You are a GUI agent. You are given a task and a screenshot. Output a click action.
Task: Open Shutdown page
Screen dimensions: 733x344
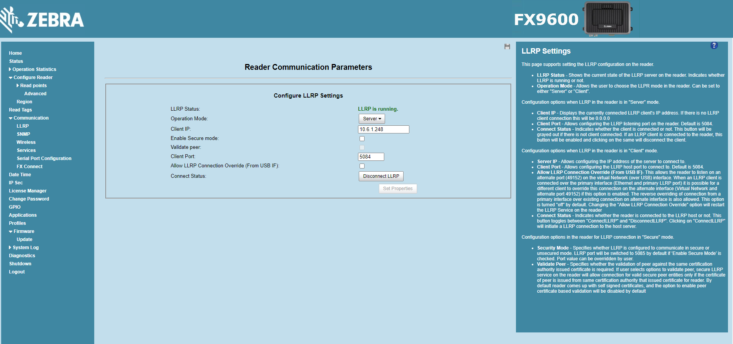20,264
